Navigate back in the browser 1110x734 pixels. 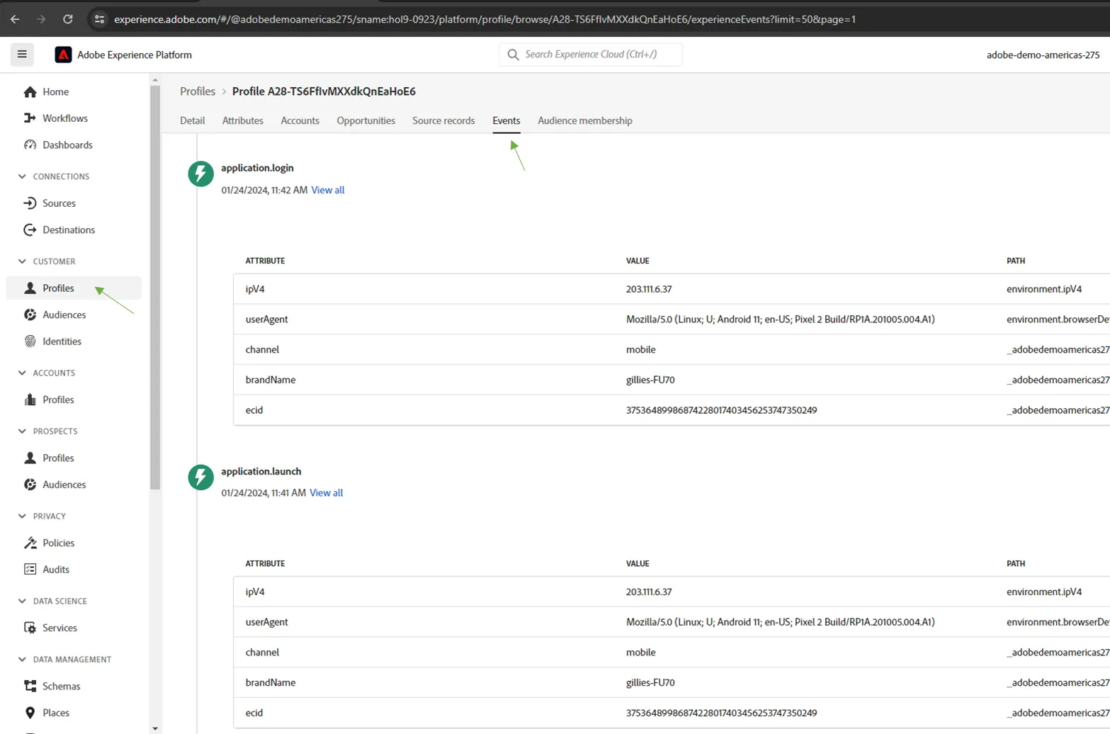pyautogui.click(x=15, y=19)
